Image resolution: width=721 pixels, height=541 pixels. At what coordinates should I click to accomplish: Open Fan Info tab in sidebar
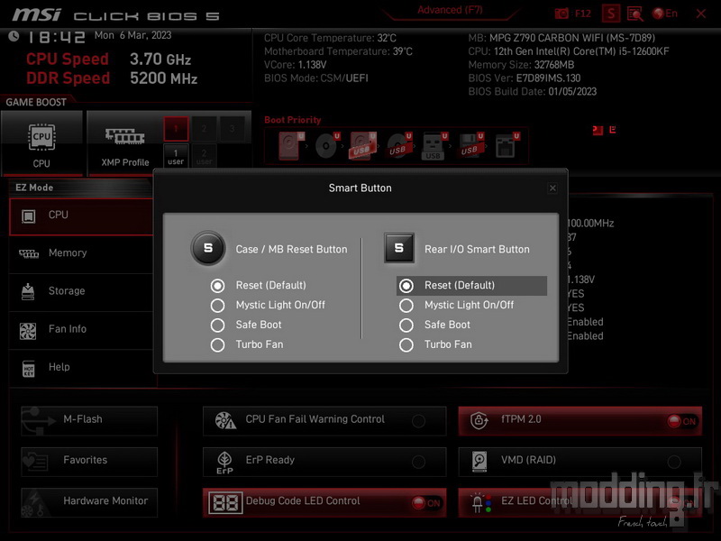pos(81,329)
